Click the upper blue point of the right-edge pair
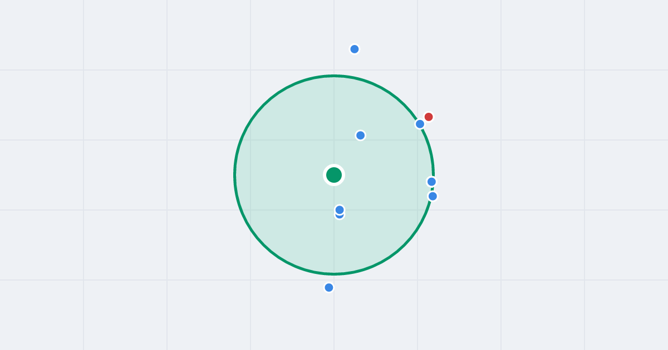The image size is (668, 350). coord(431,182)
